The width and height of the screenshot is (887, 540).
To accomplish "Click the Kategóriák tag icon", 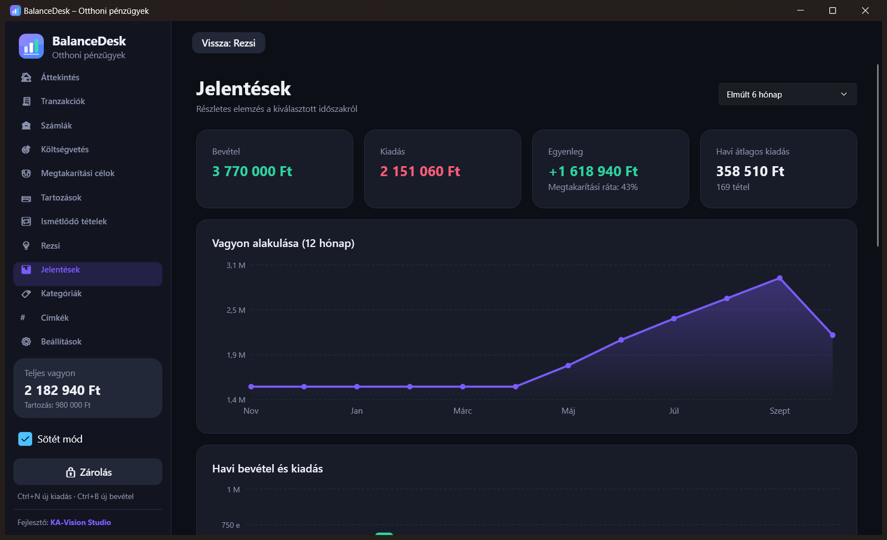I will point(26,294).
